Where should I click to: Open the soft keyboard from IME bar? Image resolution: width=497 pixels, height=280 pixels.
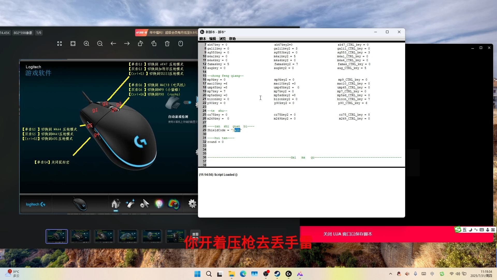[482, 230]
